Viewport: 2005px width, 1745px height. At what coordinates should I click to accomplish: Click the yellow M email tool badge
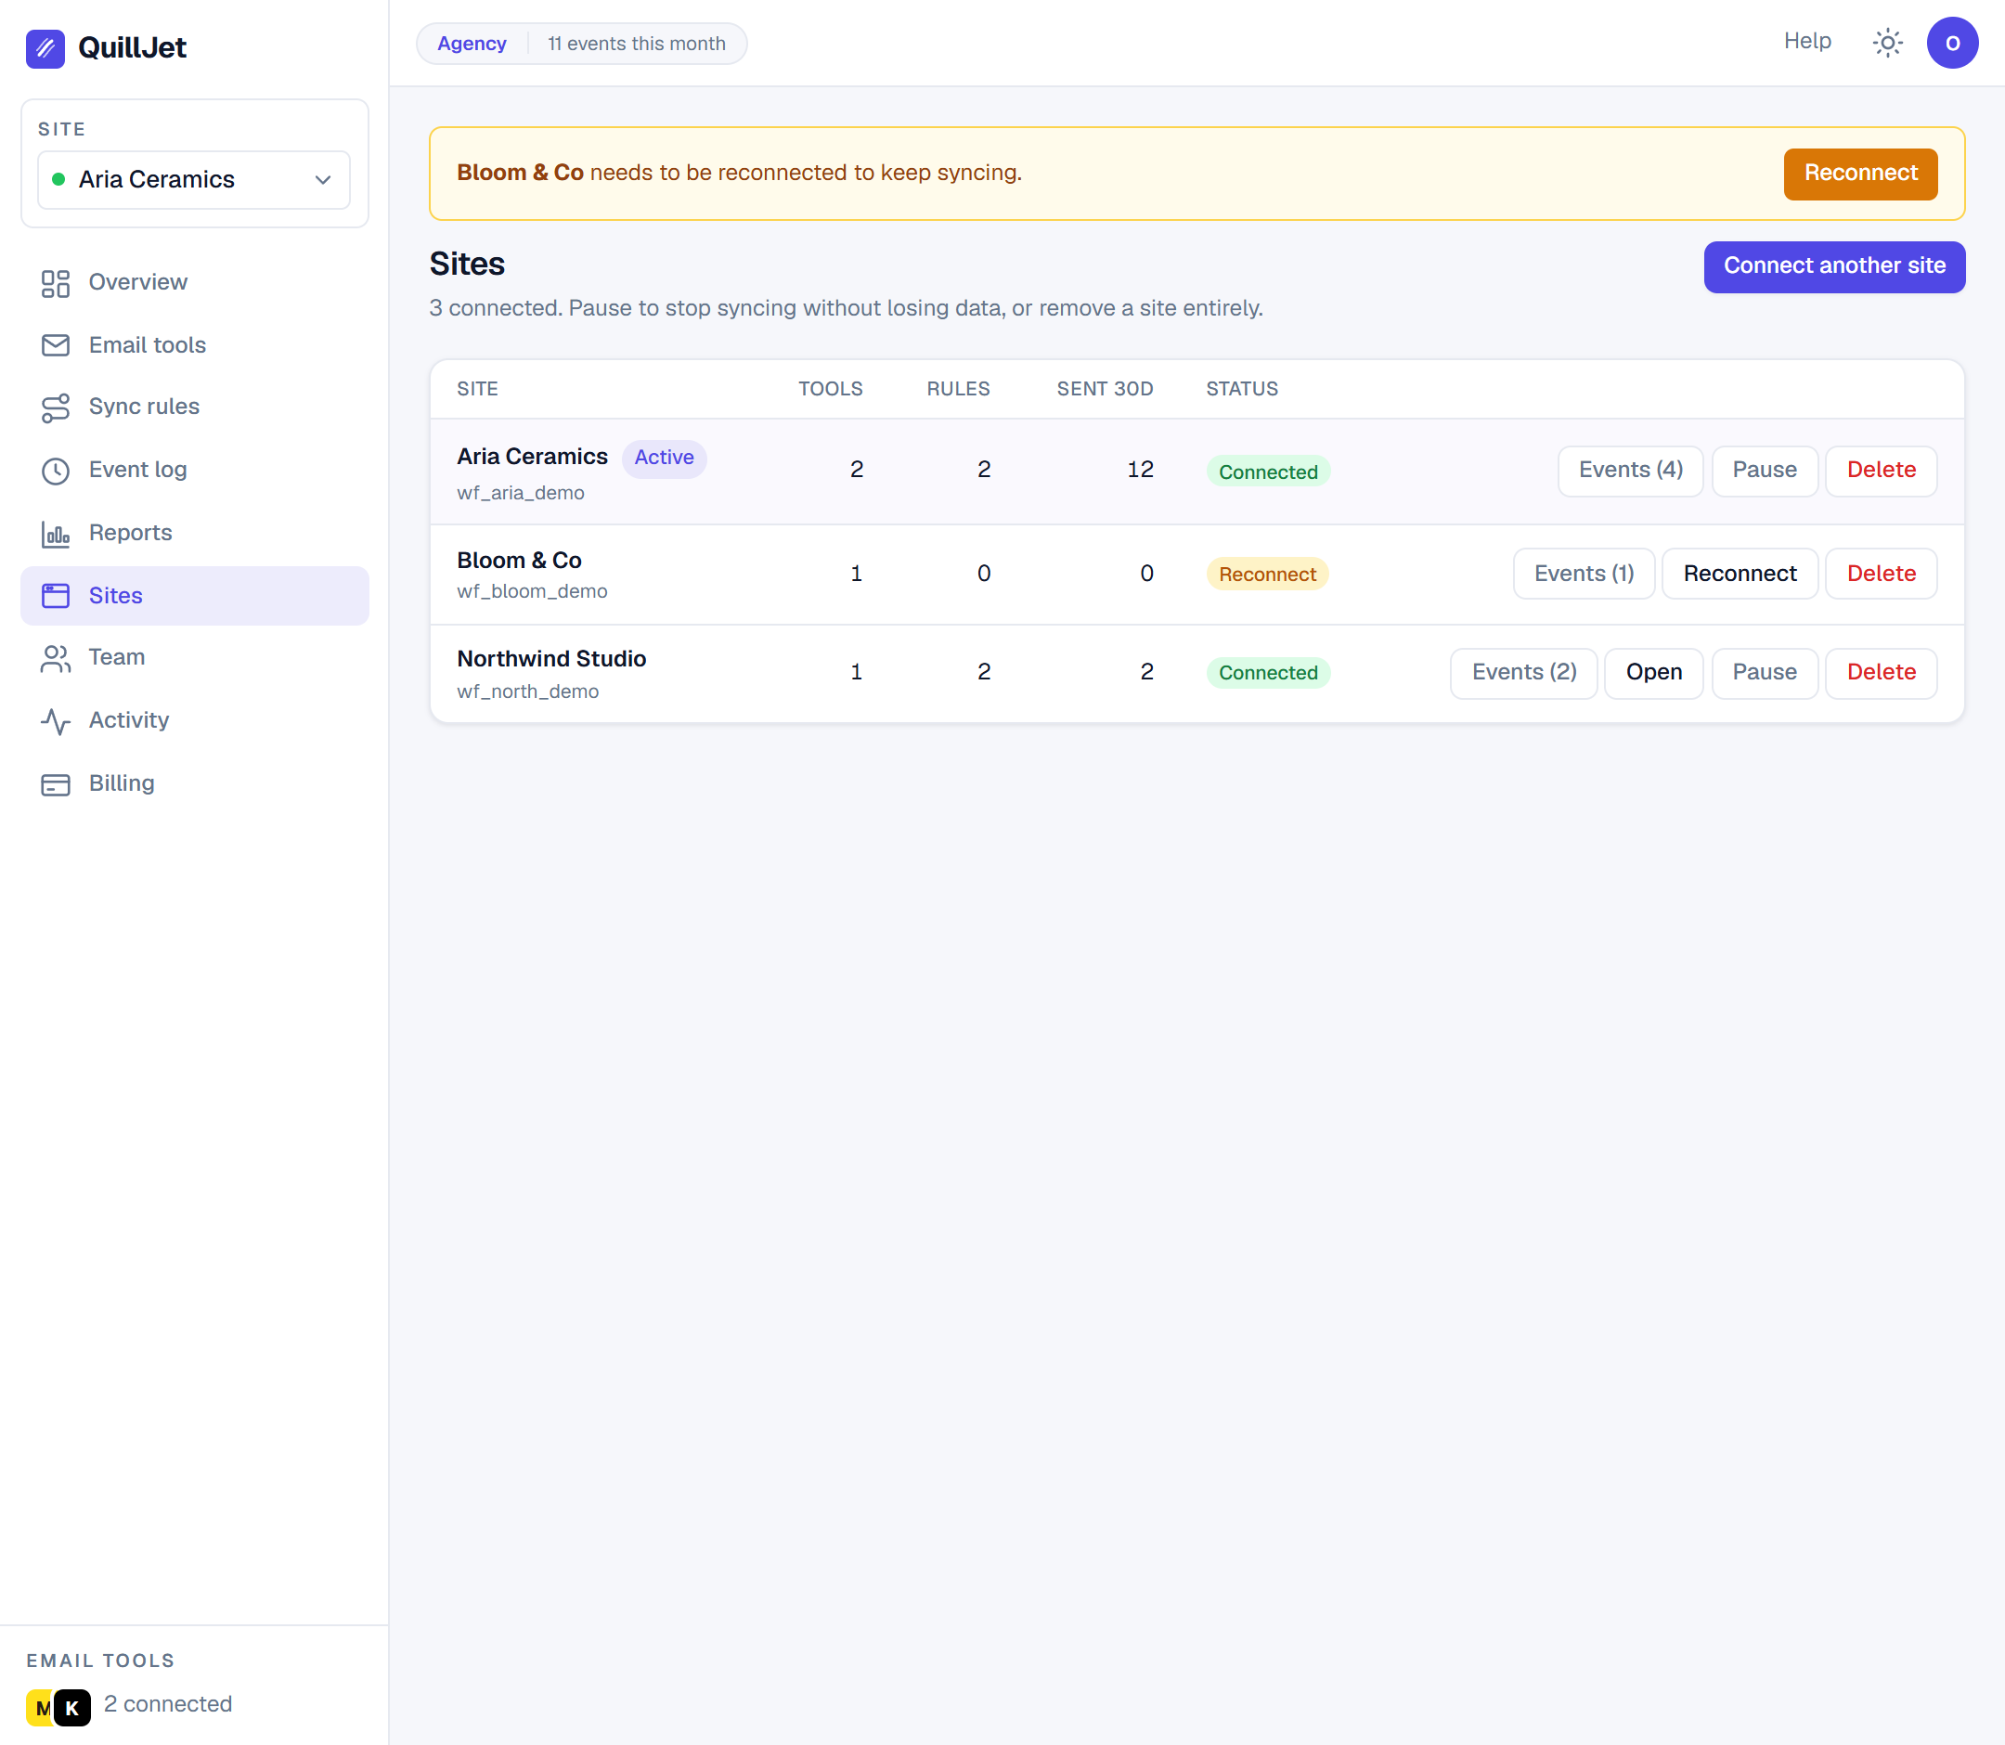(41, 1707)
